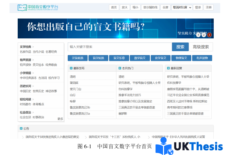Image resolution: width=227 pixels, height=155 pixels.
Task: Open 推拿按摩介绍以及发展简史 article
Action: pos(135,101)
